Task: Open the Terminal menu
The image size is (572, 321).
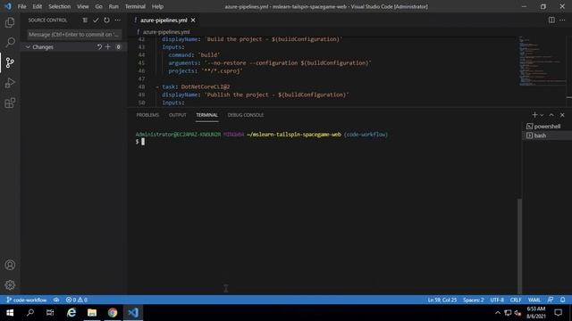Action: click(x=135, y=6)
